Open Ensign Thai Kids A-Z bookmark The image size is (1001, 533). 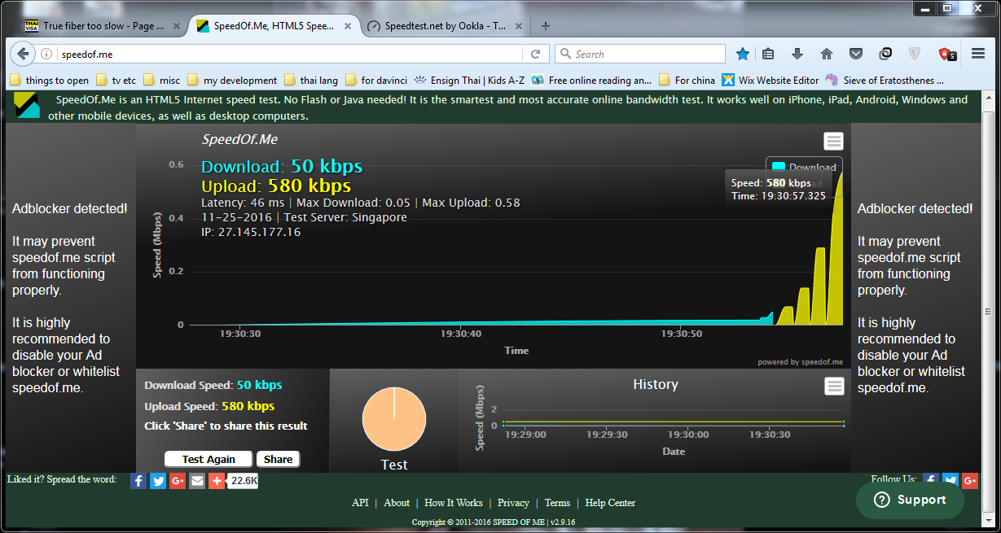[469, 80]
